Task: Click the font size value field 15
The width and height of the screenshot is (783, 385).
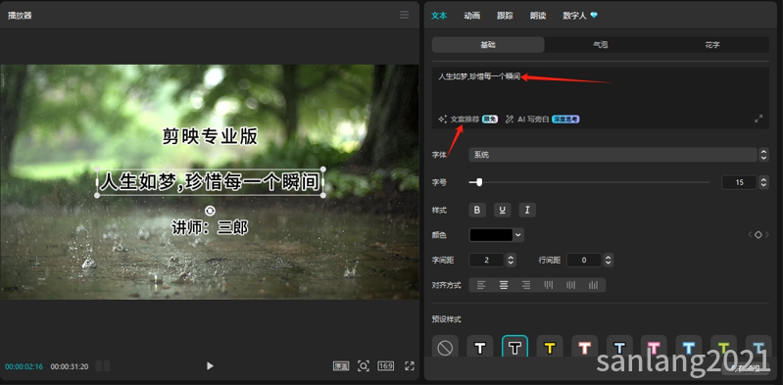Action: click(740, 182)
